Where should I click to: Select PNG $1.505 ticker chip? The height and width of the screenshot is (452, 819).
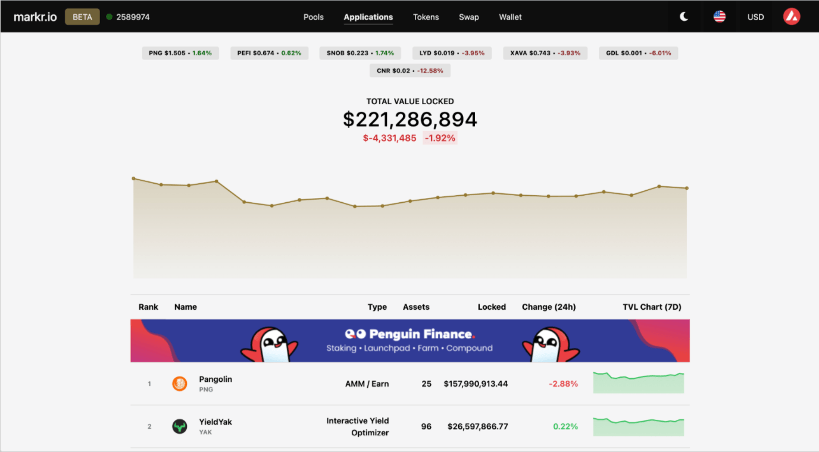tap(180, 53)
